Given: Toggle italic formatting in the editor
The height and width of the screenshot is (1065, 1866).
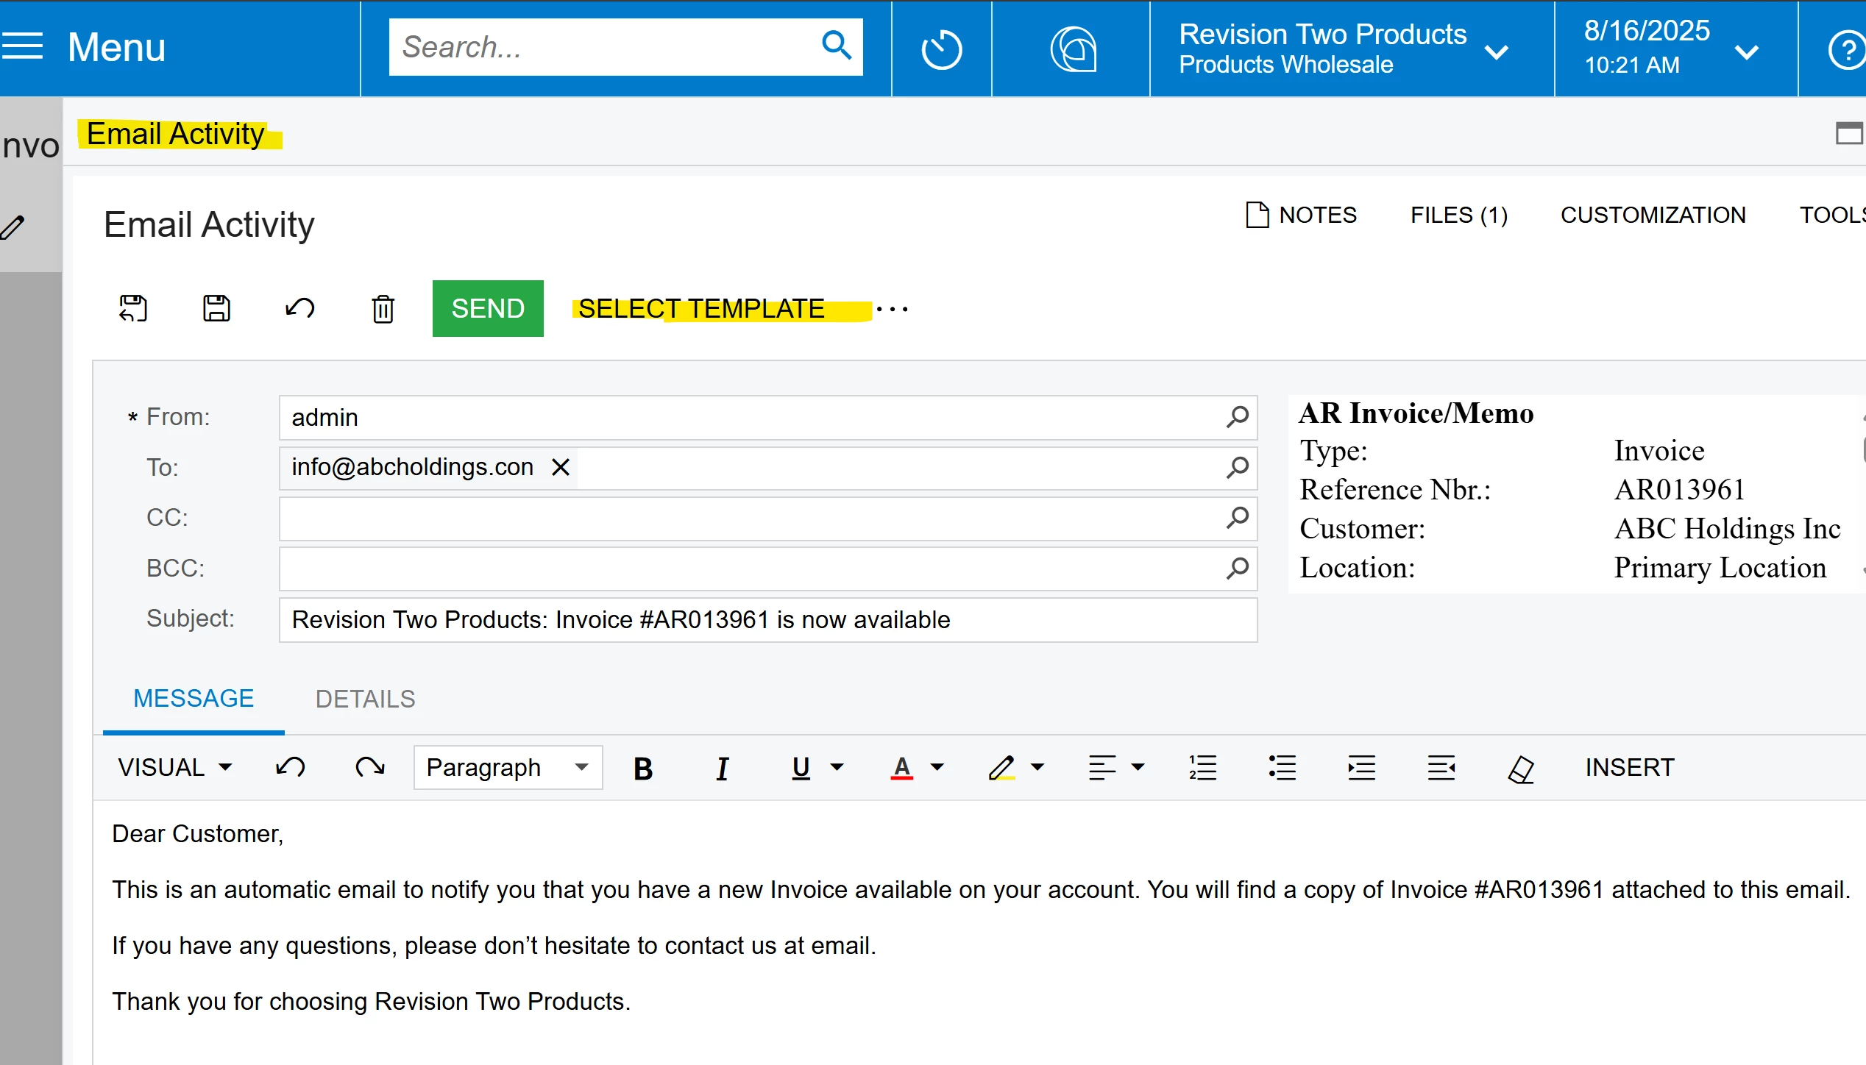Looking at the screenshot, I should point(722,768).
